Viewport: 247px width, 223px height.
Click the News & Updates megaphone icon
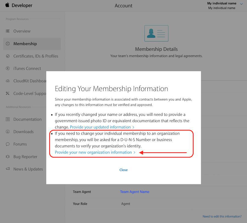(x=8, y=169)
